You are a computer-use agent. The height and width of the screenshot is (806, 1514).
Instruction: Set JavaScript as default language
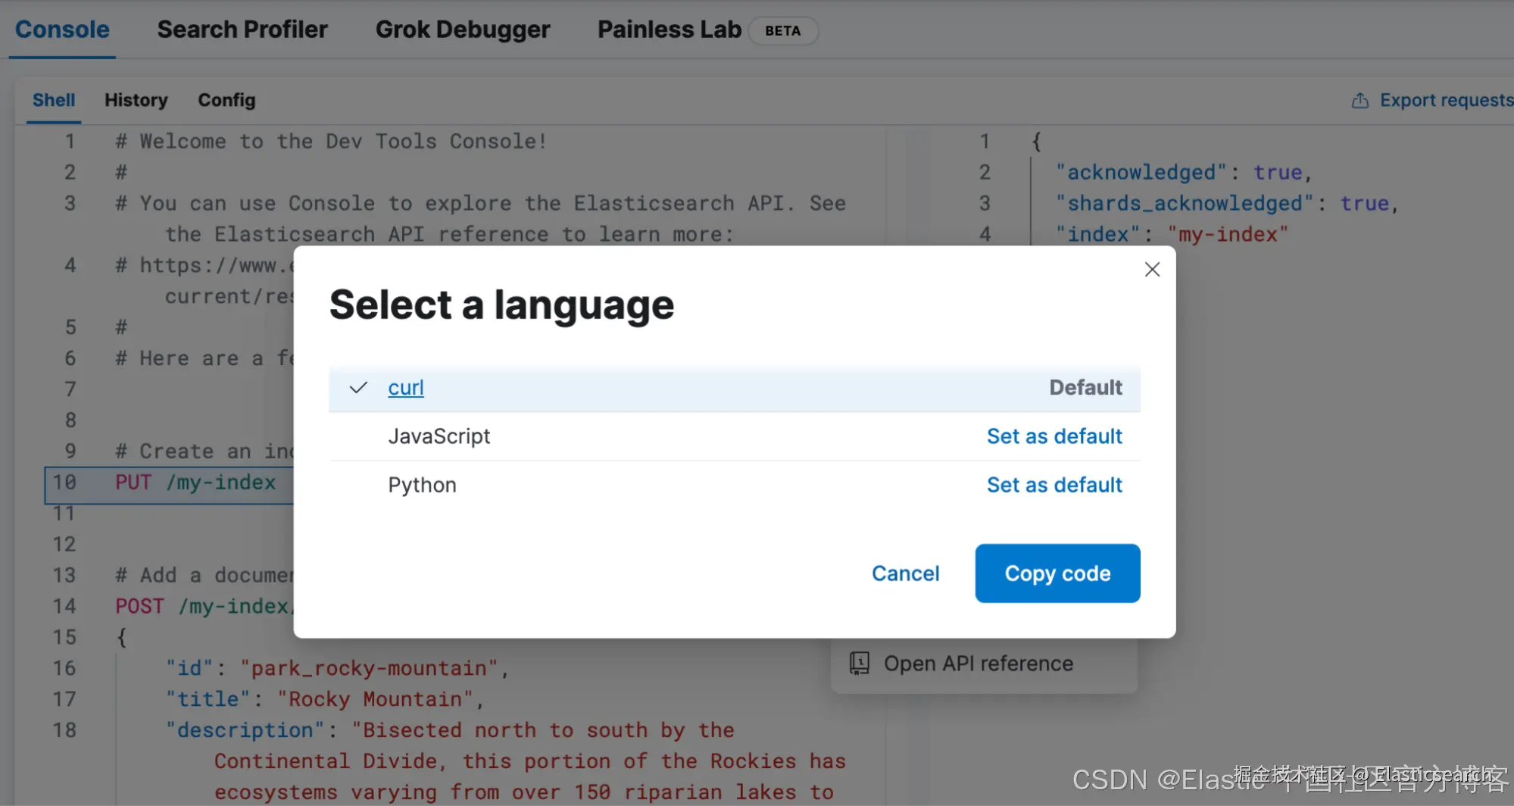click(1054, 436)
